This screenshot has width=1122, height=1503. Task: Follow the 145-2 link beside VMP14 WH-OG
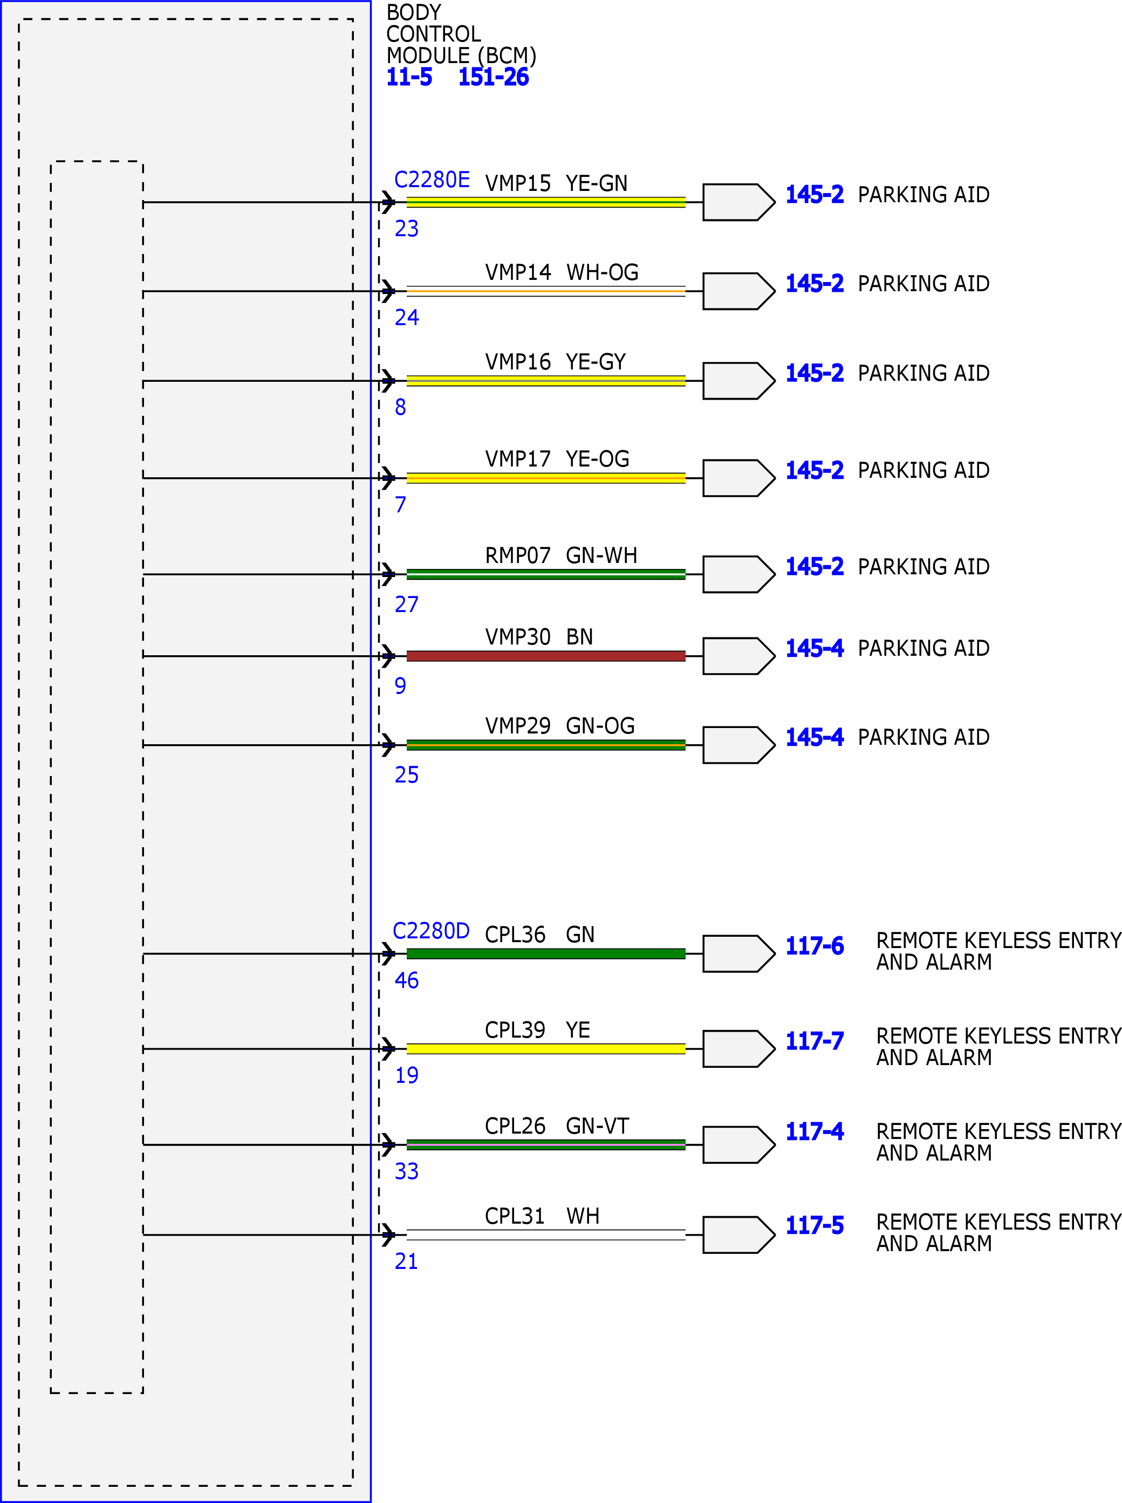(x=815, y=284)
